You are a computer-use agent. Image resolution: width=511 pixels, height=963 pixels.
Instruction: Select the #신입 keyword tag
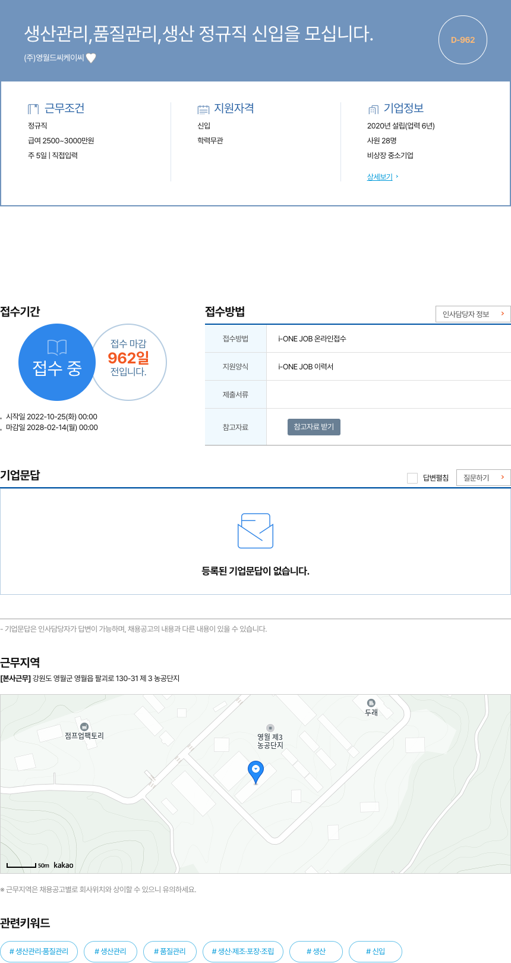pyautogui.click(x=376, y=951)
